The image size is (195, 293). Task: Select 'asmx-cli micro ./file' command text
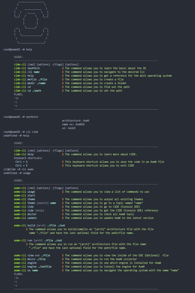(30, 259)
